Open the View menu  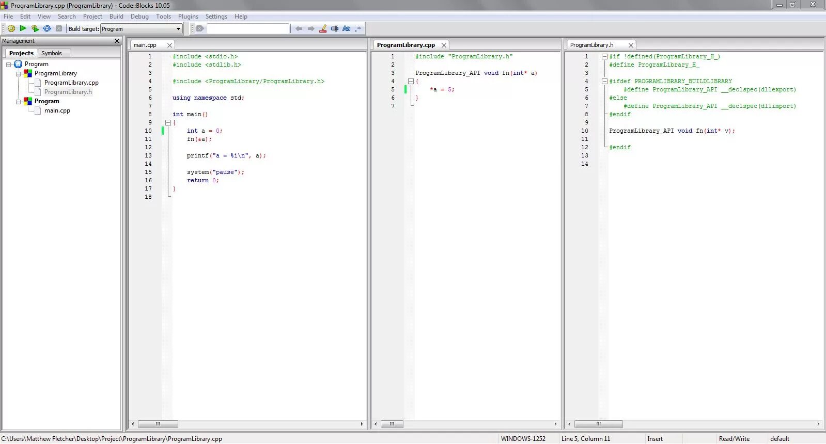44,17
